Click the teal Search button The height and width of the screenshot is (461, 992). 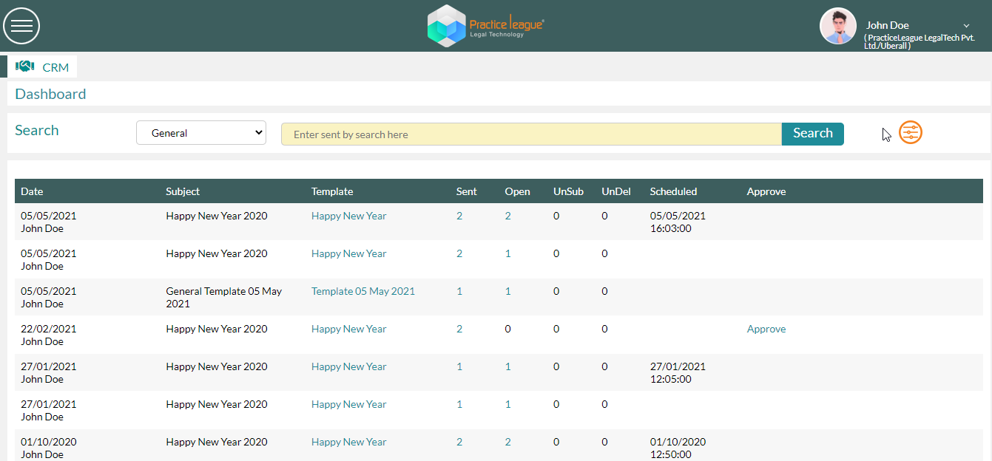813,134
